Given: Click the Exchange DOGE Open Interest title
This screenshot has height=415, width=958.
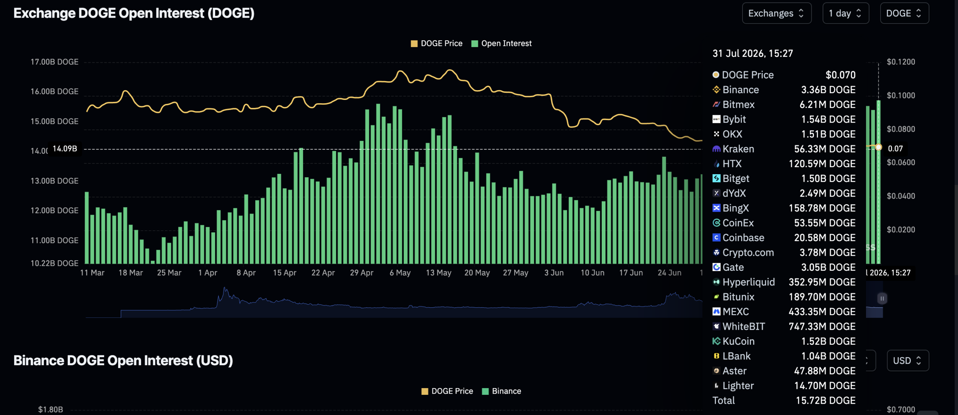Looking at the screenshot, I should pos(134,13).
